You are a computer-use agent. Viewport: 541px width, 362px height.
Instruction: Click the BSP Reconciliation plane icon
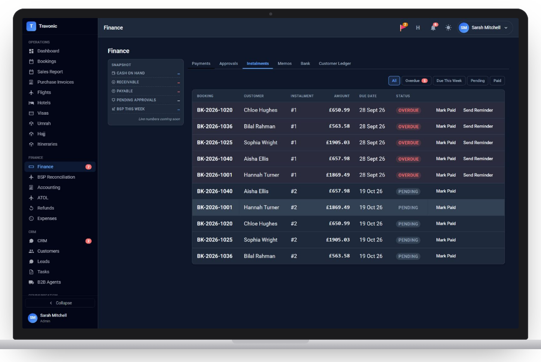(31, 177)
